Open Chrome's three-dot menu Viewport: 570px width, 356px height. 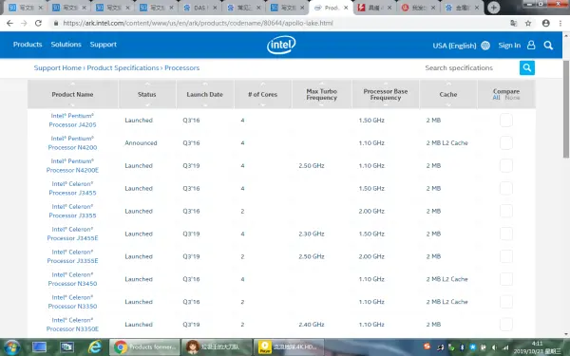click(560, 23)
